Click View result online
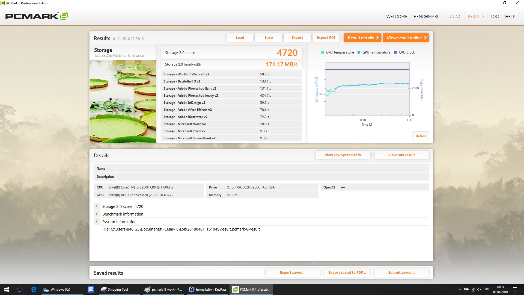The width and height of the screenshot is (524, 295). tap(406, 38)
